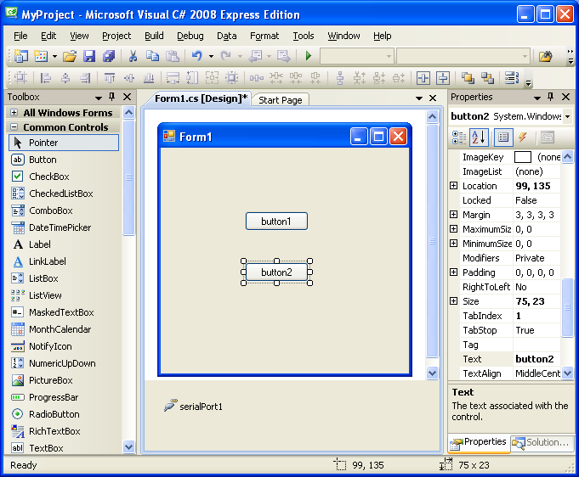Click the ImageKey white preview swatch
This screenshot has width=579, height=477.
click(523, 157)
